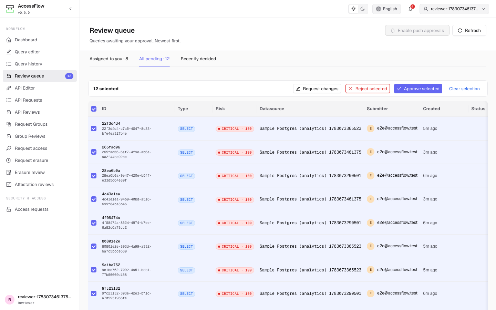Open Access requests under Security
The image size is (496, 310).
click(x=40, y=209)
